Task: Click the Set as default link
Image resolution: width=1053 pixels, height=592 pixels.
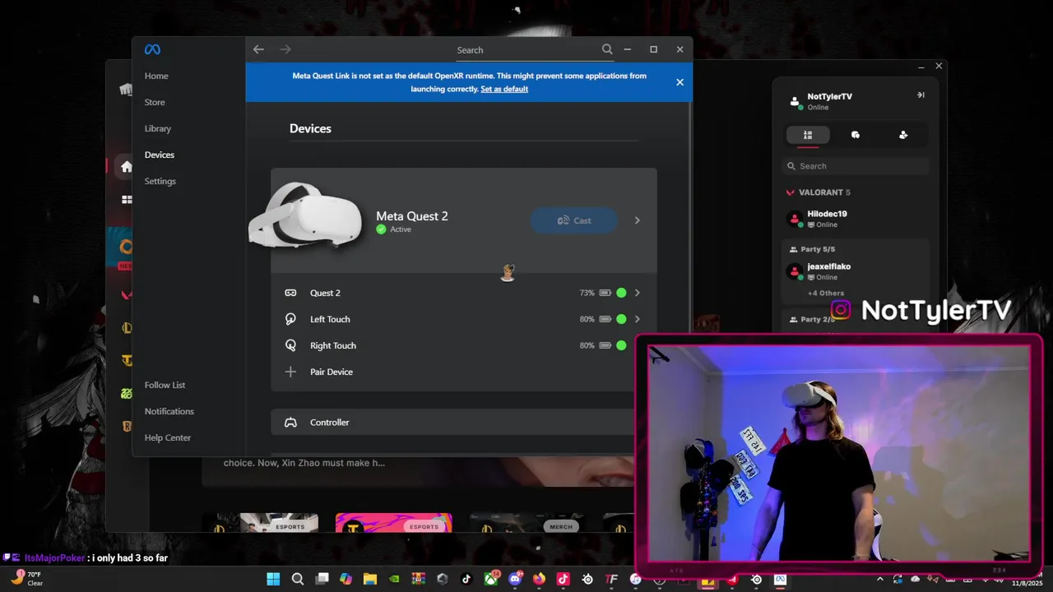Action: pyautogui.click(x=504, y=89)
